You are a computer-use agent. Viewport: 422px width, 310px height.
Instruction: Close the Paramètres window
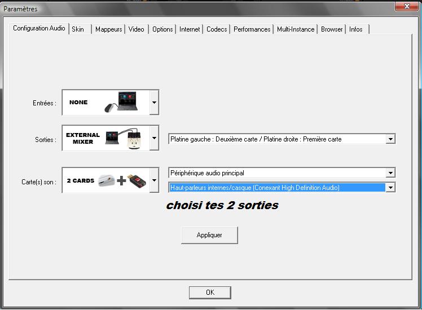(406, 6)
